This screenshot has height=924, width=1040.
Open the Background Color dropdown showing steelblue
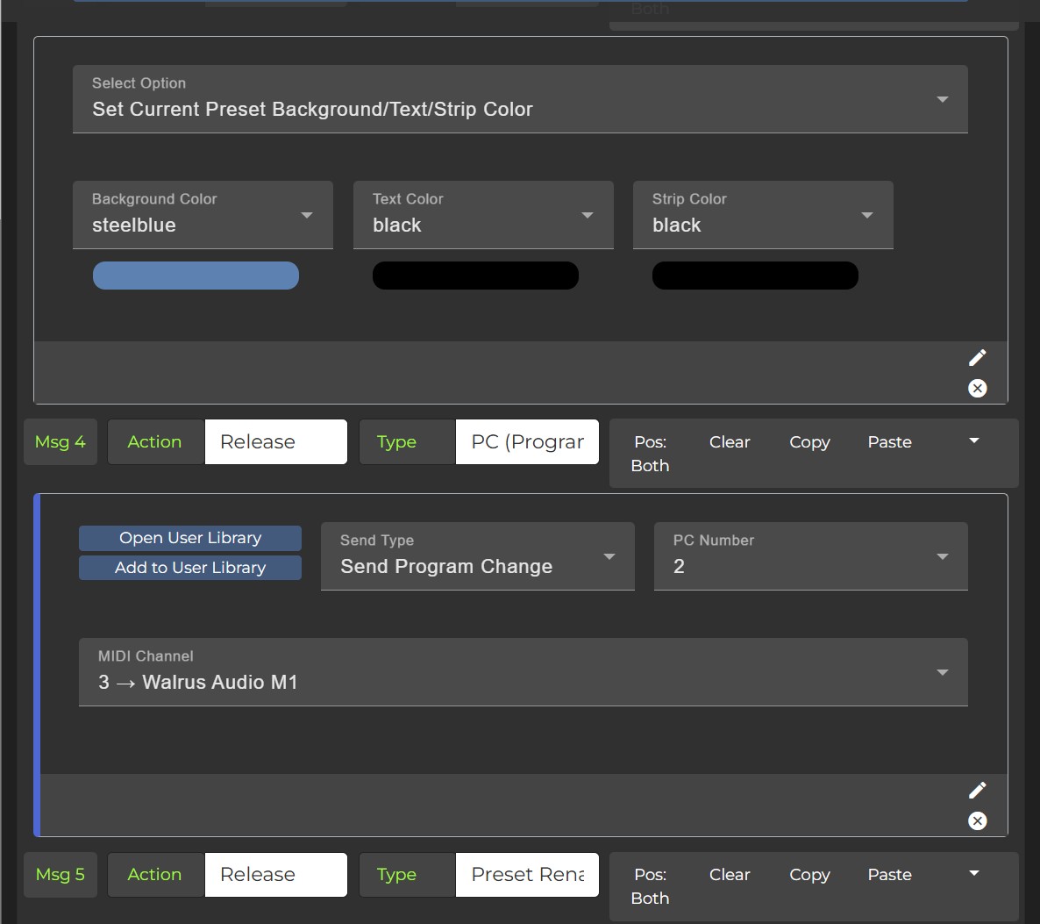[203, 215]
